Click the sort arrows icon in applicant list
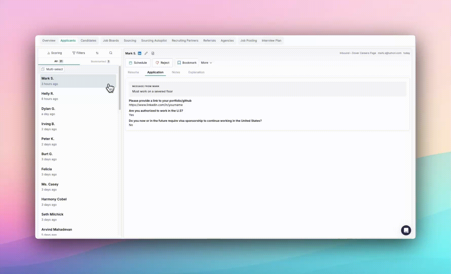This screenshot has width=451, height=274. (97, 53)
